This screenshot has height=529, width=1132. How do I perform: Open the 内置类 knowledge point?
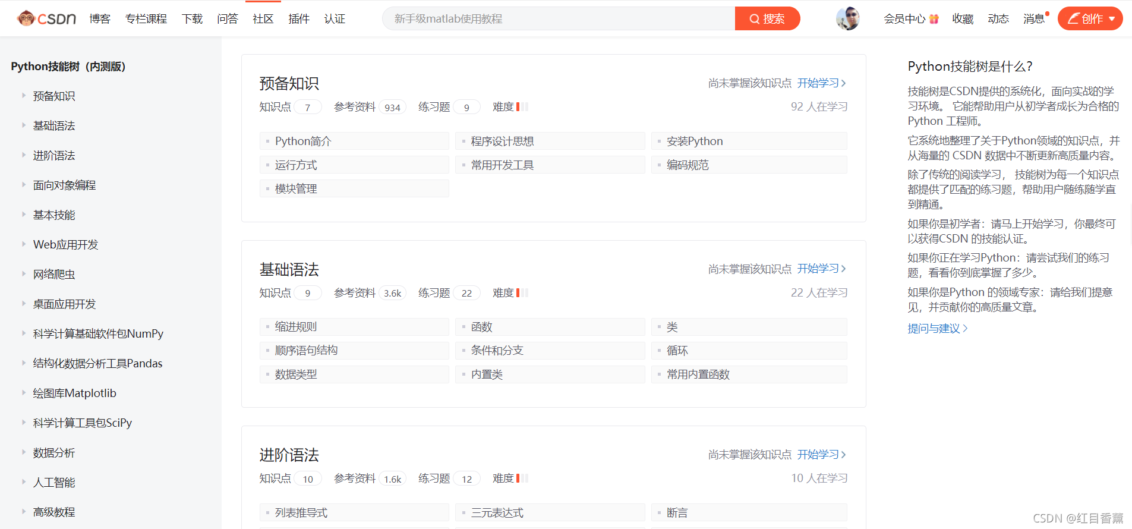[550, 374]
